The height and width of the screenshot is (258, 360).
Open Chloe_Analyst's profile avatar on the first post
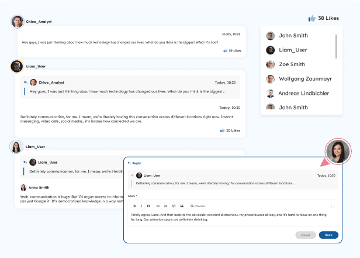18,22
